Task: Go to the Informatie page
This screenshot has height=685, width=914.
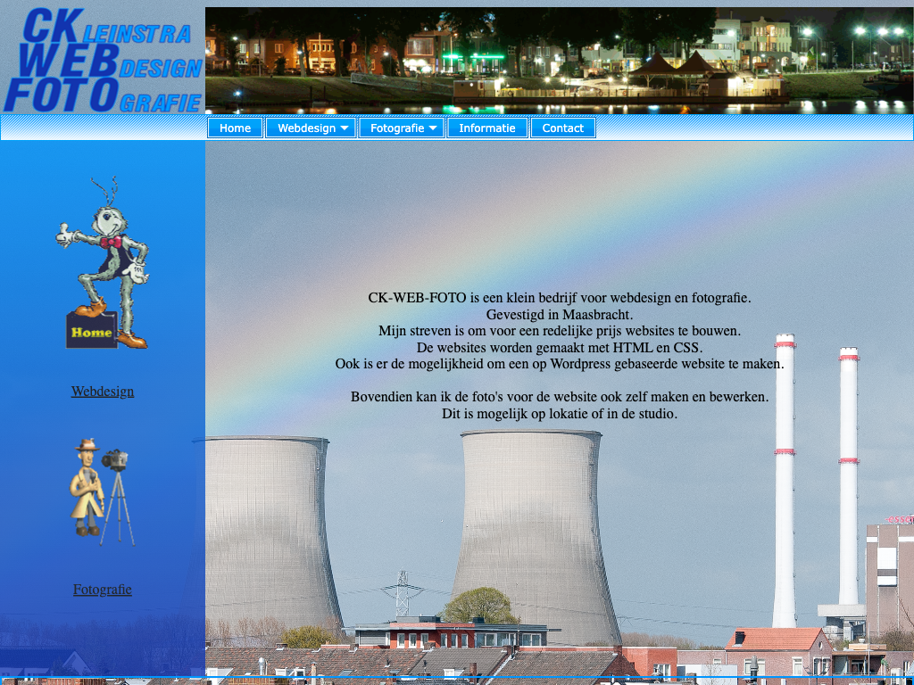Action: pyautogui.click(x=487, y=128)
